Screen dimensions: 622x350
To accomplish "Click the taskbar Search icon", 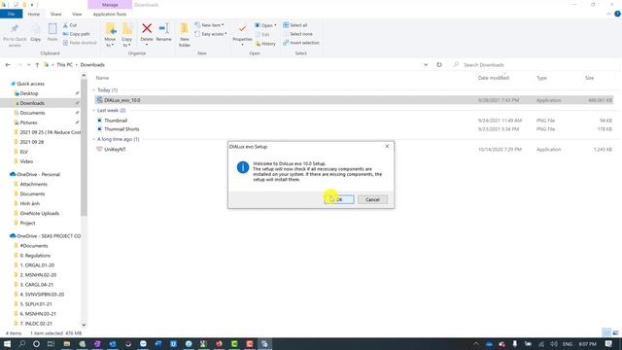I will point(21,343).
